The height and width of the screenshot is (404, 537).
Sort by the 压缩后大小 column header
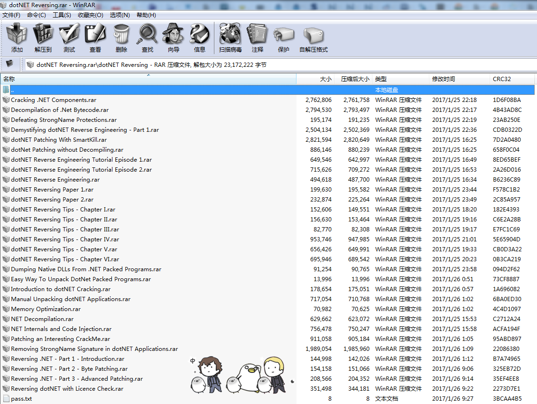[x=353, y=79]
